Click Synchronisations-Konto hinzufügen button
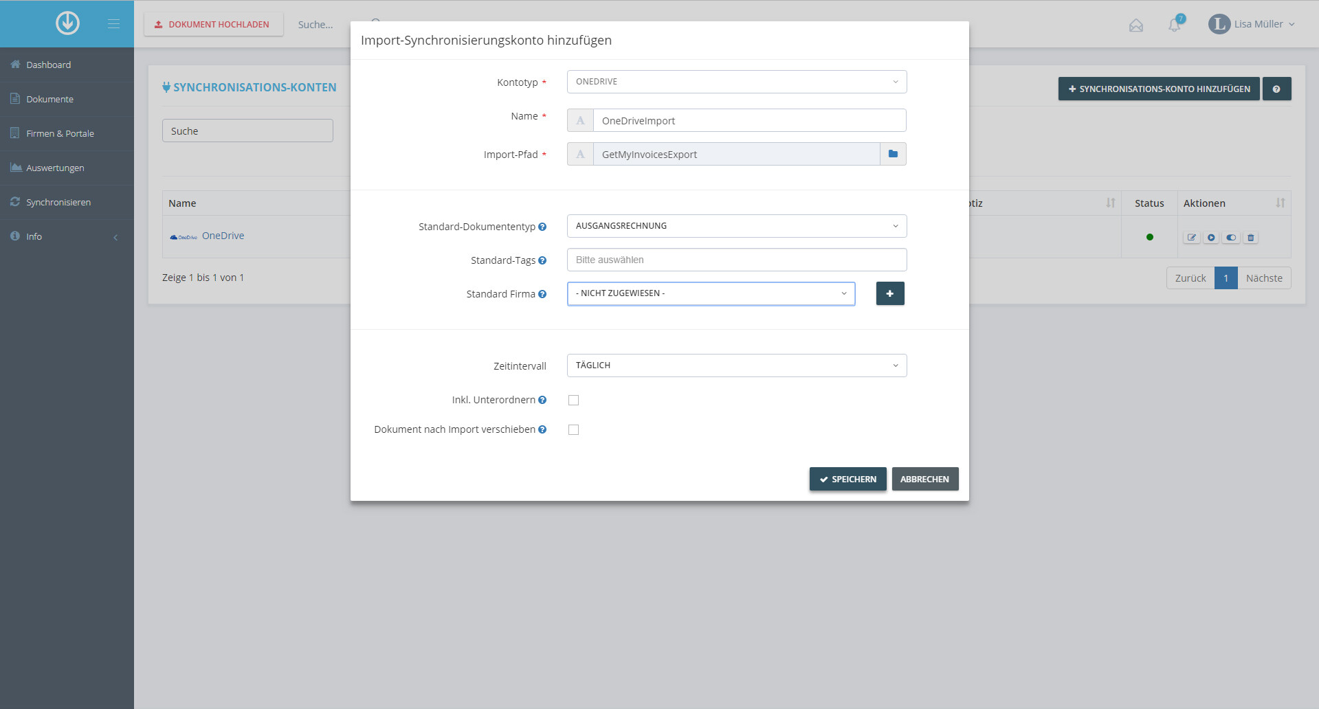 tap(1159, 89)
